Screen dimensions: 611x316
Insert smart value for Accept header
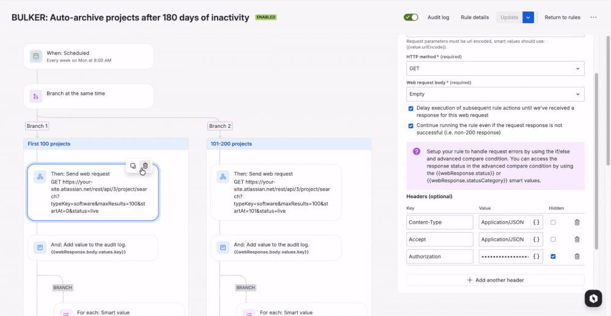(536, 239)
